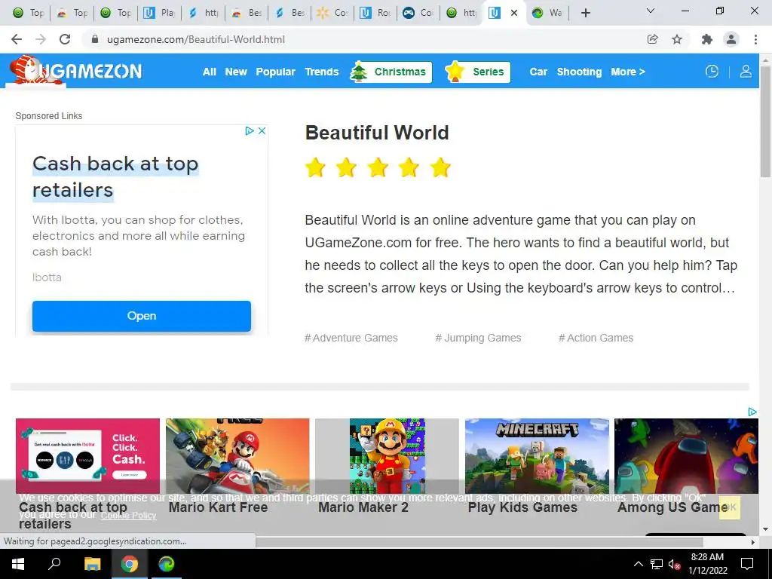Click the Mario Maker 2 thumbnail
Viewport: 772px width, 579px height.
387,456
